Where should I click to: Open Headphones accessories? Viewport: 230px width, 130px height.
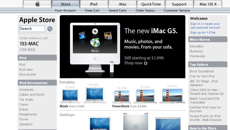click(28, 114)
